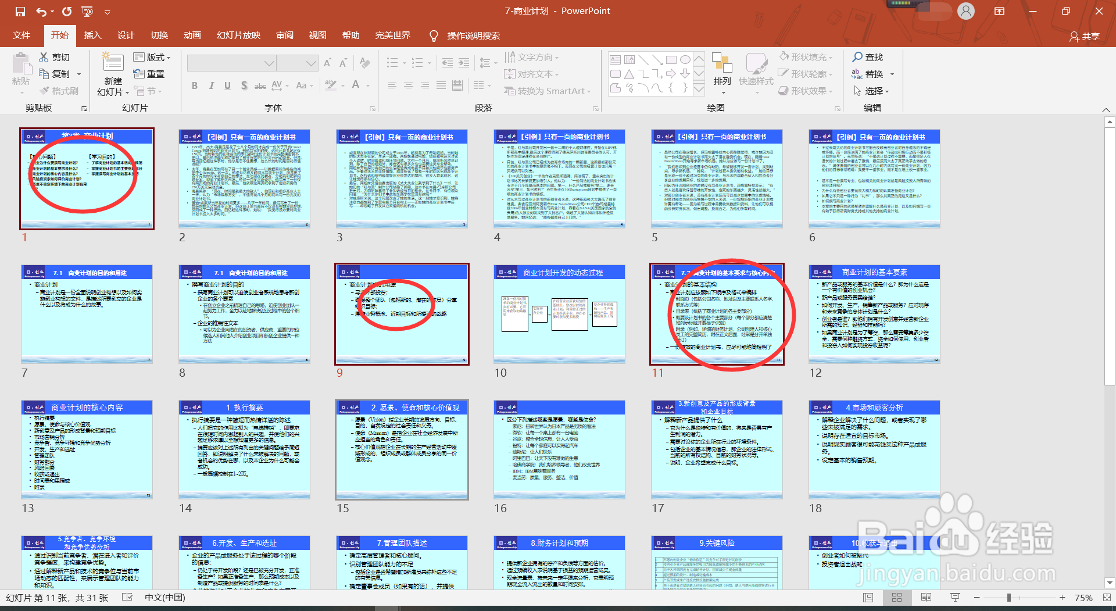Screen dimensions: 1116x611
Task: Switch to the Design (设计) tab
Action: (x=126, y=35)
